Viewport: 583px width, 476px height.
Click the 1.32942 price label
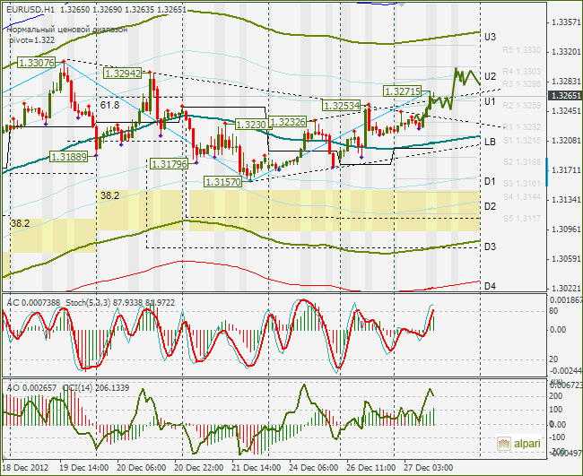pyautogui.click(x=123, y=74)
